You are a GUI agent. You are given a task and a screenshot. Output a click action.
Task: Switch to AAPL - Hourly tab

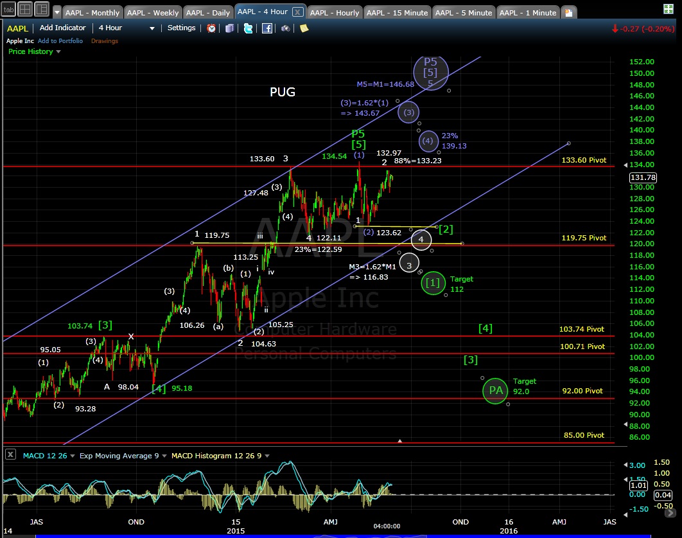[x=335, y=13]
